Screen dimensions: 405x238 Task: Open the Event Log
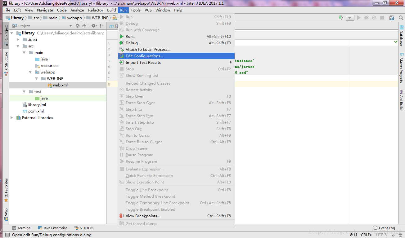point(384,228)
